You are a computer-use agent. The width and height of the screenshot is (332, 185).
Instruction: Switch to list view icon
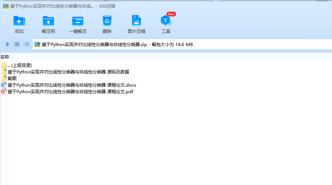click(x=26, y=44)
